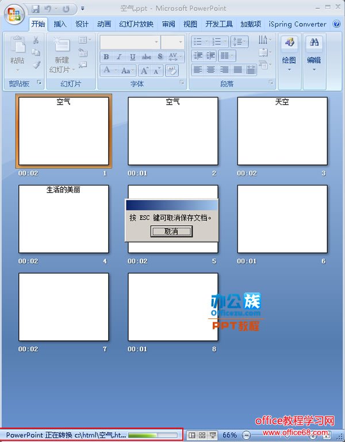Click the Text Direction icon
Image resolution: width=345 pixels, height=442 pixels.
coord(264,40)
